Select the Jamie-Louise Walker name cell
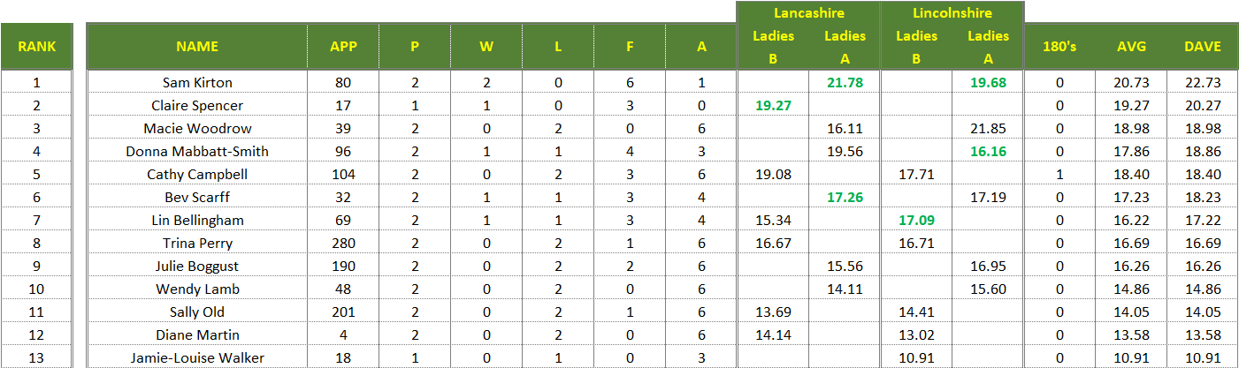This screenshot has width=1239, height=368. click(x=197, y=358)
